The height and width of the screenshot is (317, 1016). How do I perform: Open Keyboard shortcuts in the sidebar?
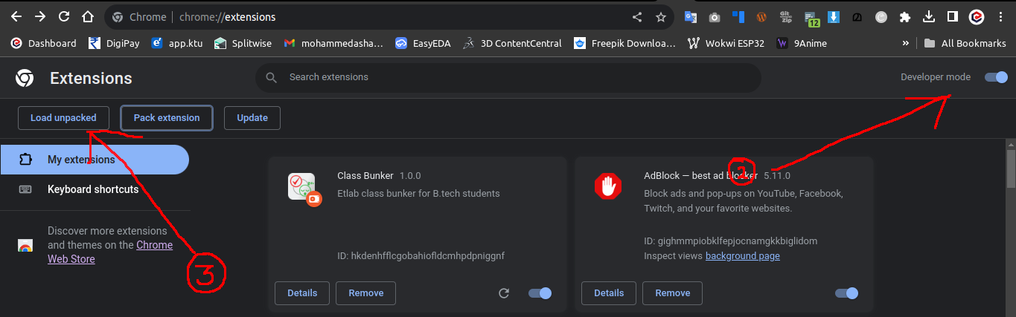95,189
